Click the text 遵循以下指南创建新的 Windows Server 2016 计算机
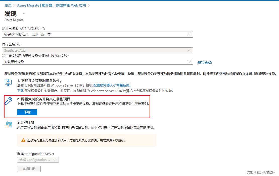This screenshot has width=279, height=176. [x=55, y=85]
